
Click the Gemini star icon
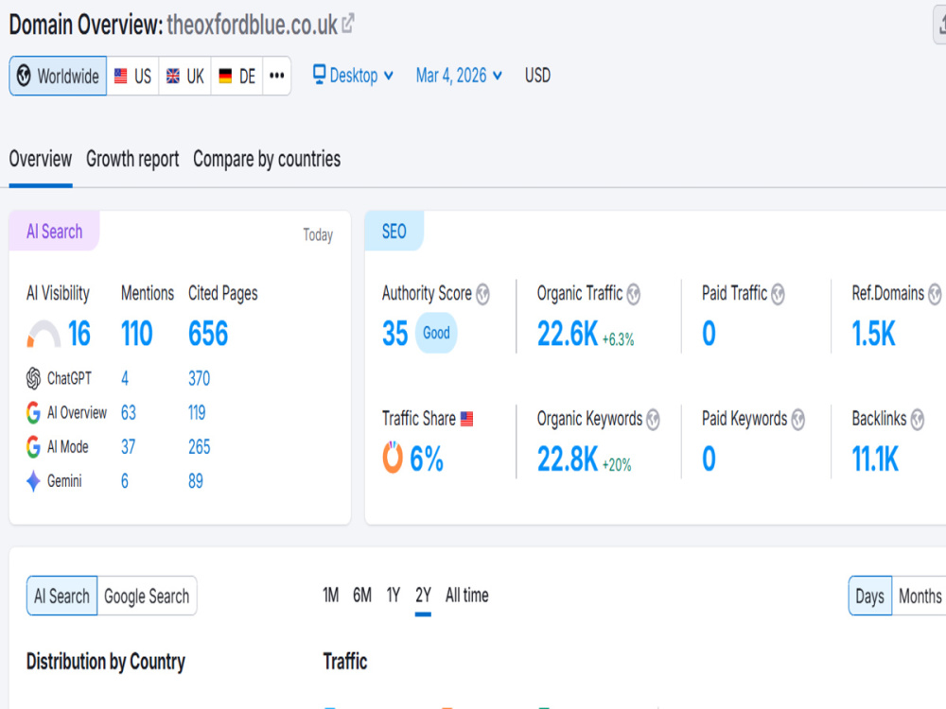(33, 481)
